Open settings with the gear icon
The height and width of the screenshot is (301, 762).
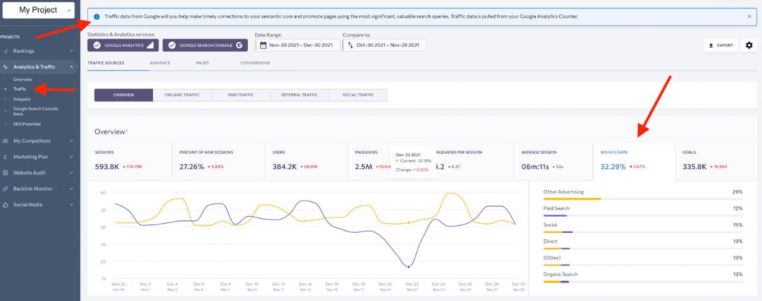(x=749, y=45)
